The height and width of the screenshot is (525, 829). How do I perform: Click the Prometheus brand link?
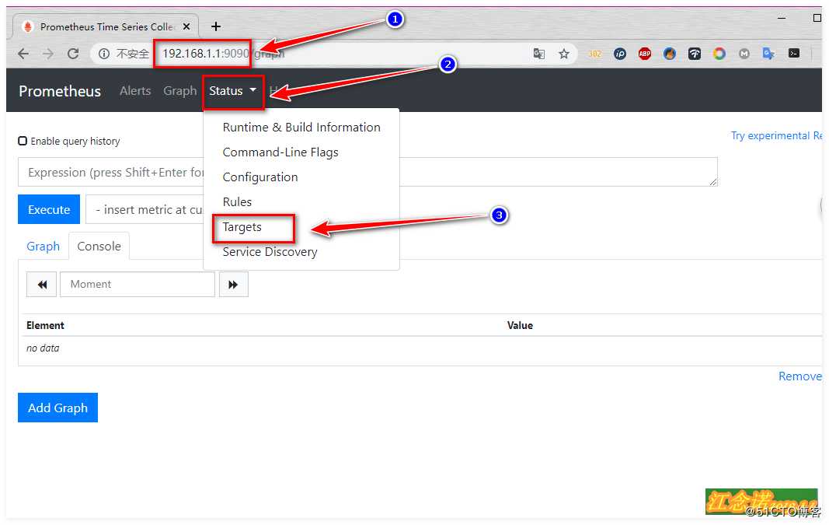60,91
